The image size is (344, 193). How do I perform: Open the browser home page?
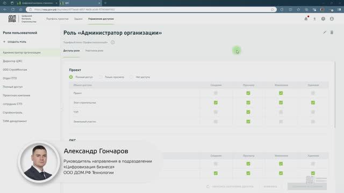pos(20,10)
